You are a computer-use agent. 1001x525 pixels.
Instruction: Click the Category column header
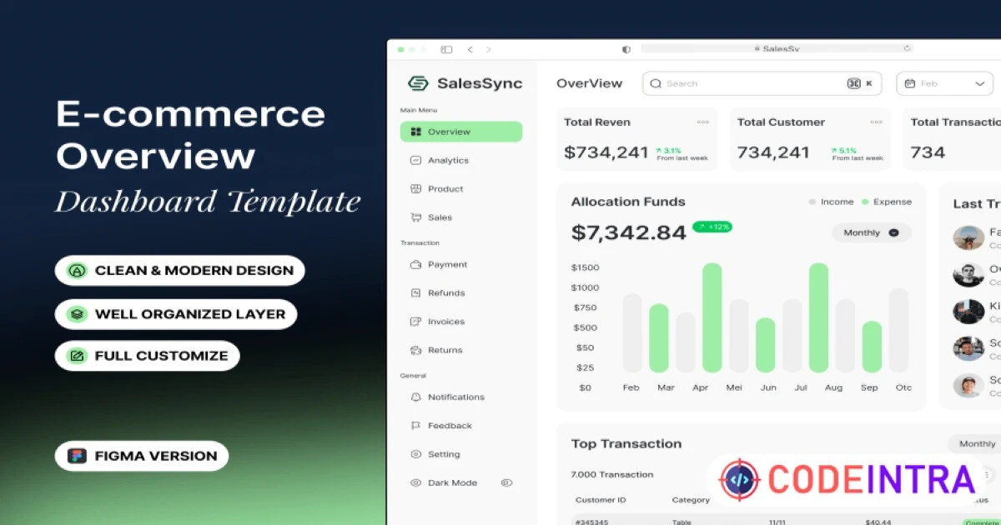(691, 500)
